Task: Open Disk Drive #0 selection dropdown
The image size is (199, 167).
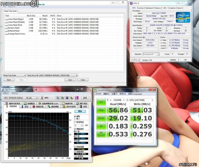Action: tap(53, 75)
